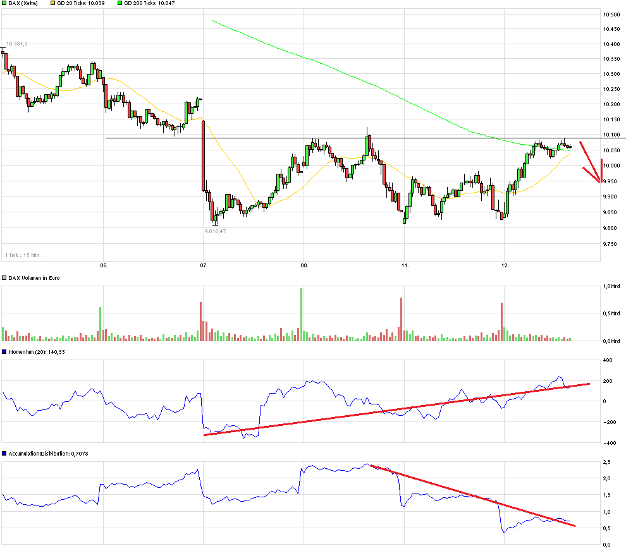626x551 pixels.
Task: Click the green DAX (Xetra) legend square
Action: click(x=4, y=3)
